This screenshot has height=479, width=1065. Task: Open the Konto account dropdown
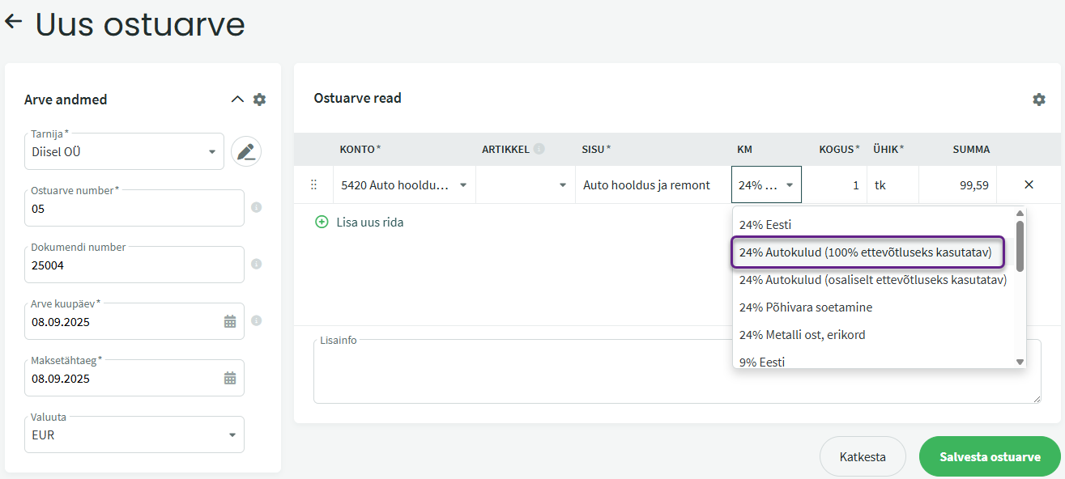click(x=463, y=185)
